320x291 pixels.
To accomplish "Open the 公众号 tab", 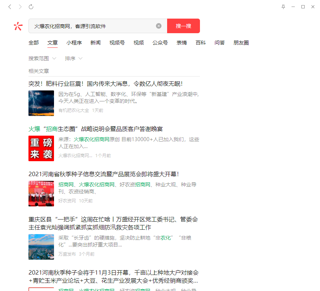I will click(x=160, y=43).
